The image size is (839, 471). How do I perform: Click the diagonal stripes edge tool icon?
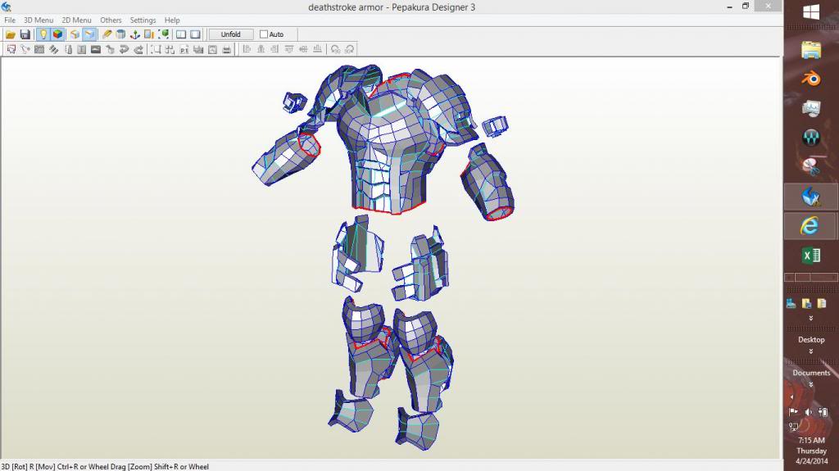(x=53, y=49)
